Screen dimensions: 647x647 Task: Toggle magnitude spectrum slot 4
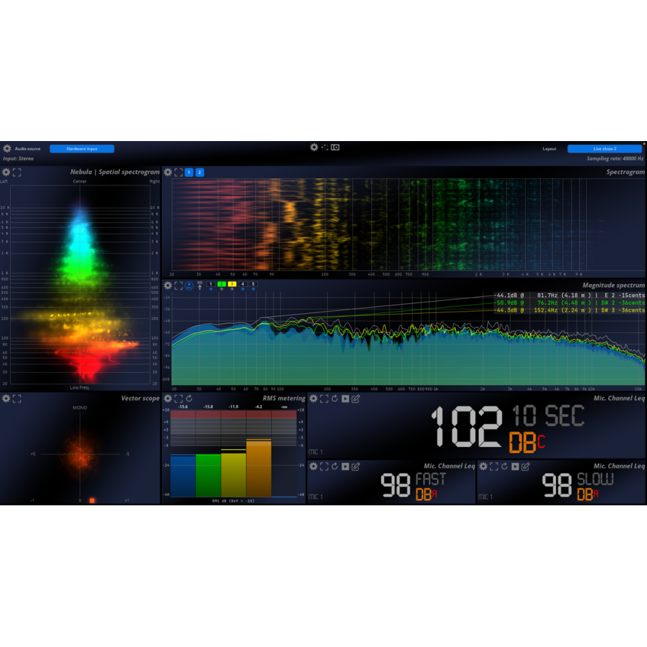coord(243,284)
